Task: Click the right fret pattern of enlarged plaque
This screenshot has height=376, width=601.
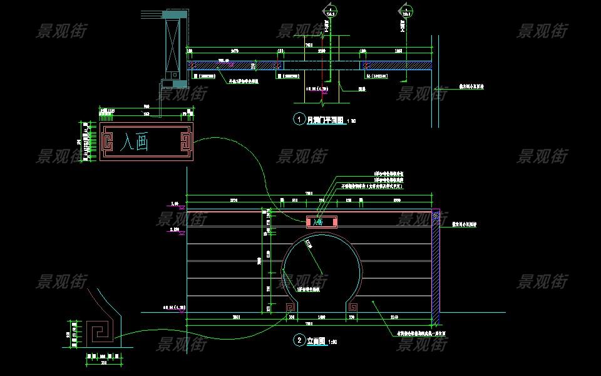Action: (x=183, y=142)
